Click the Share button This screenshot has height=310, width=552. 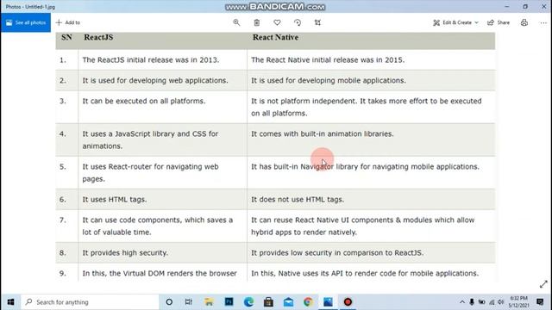[499, 22]
